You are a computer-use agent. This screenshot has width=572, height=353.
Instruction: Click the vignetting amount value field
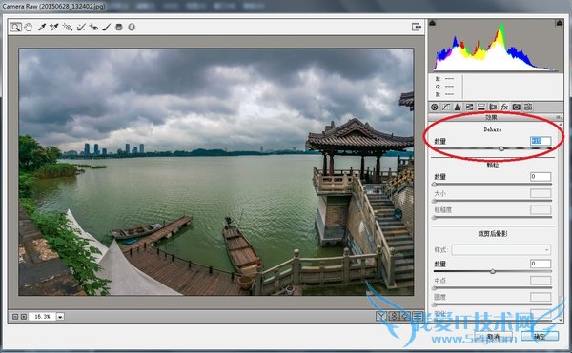[541, 264]
